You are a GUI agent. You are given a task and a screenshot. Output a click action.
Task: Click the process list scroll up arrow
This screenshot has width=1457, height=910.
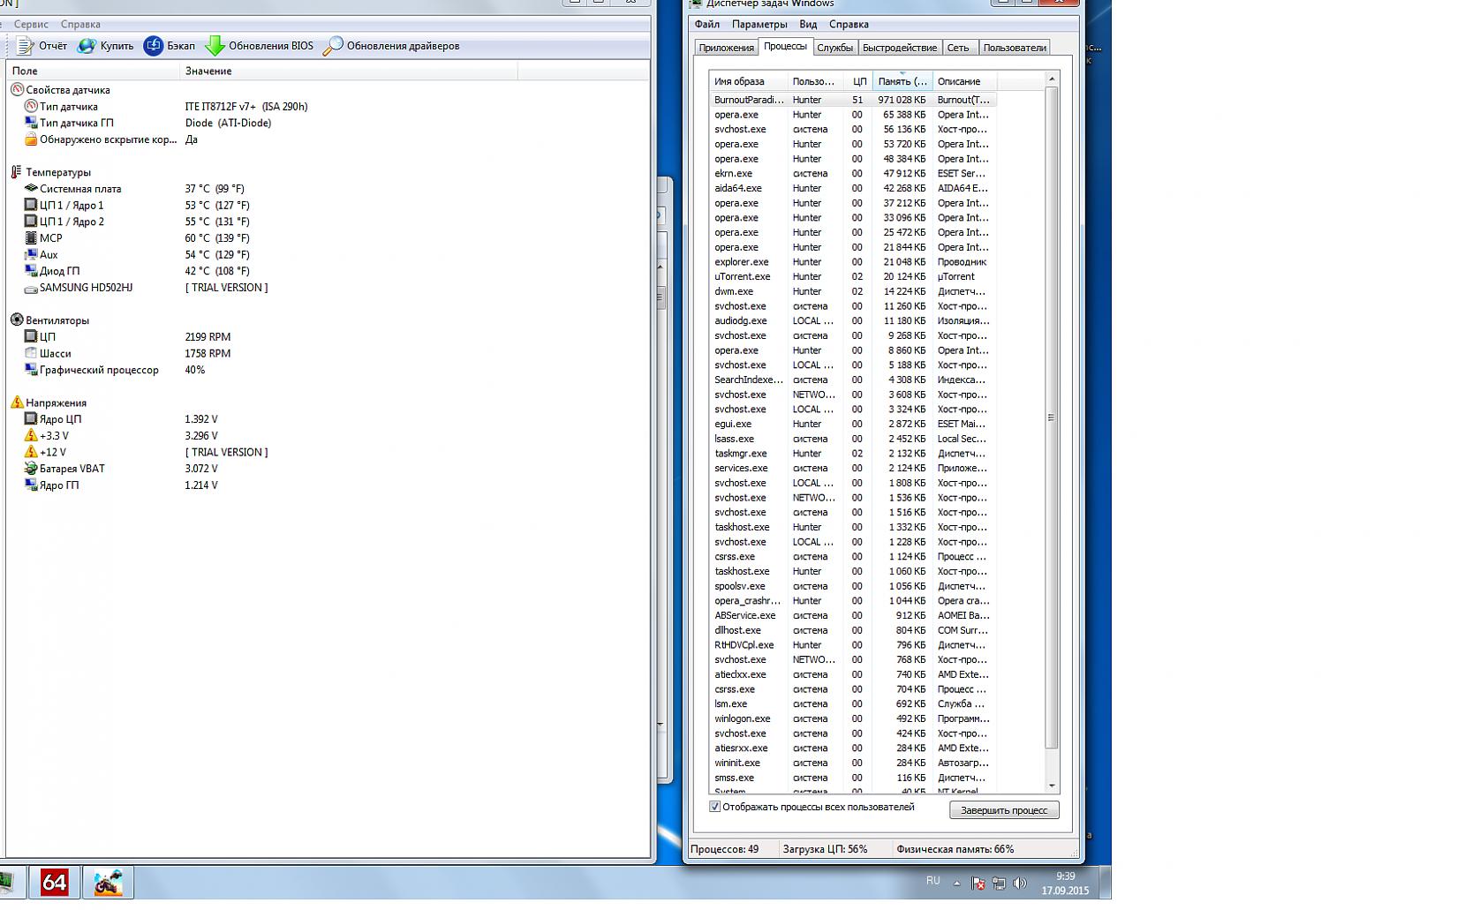[x=1052, y=79]
